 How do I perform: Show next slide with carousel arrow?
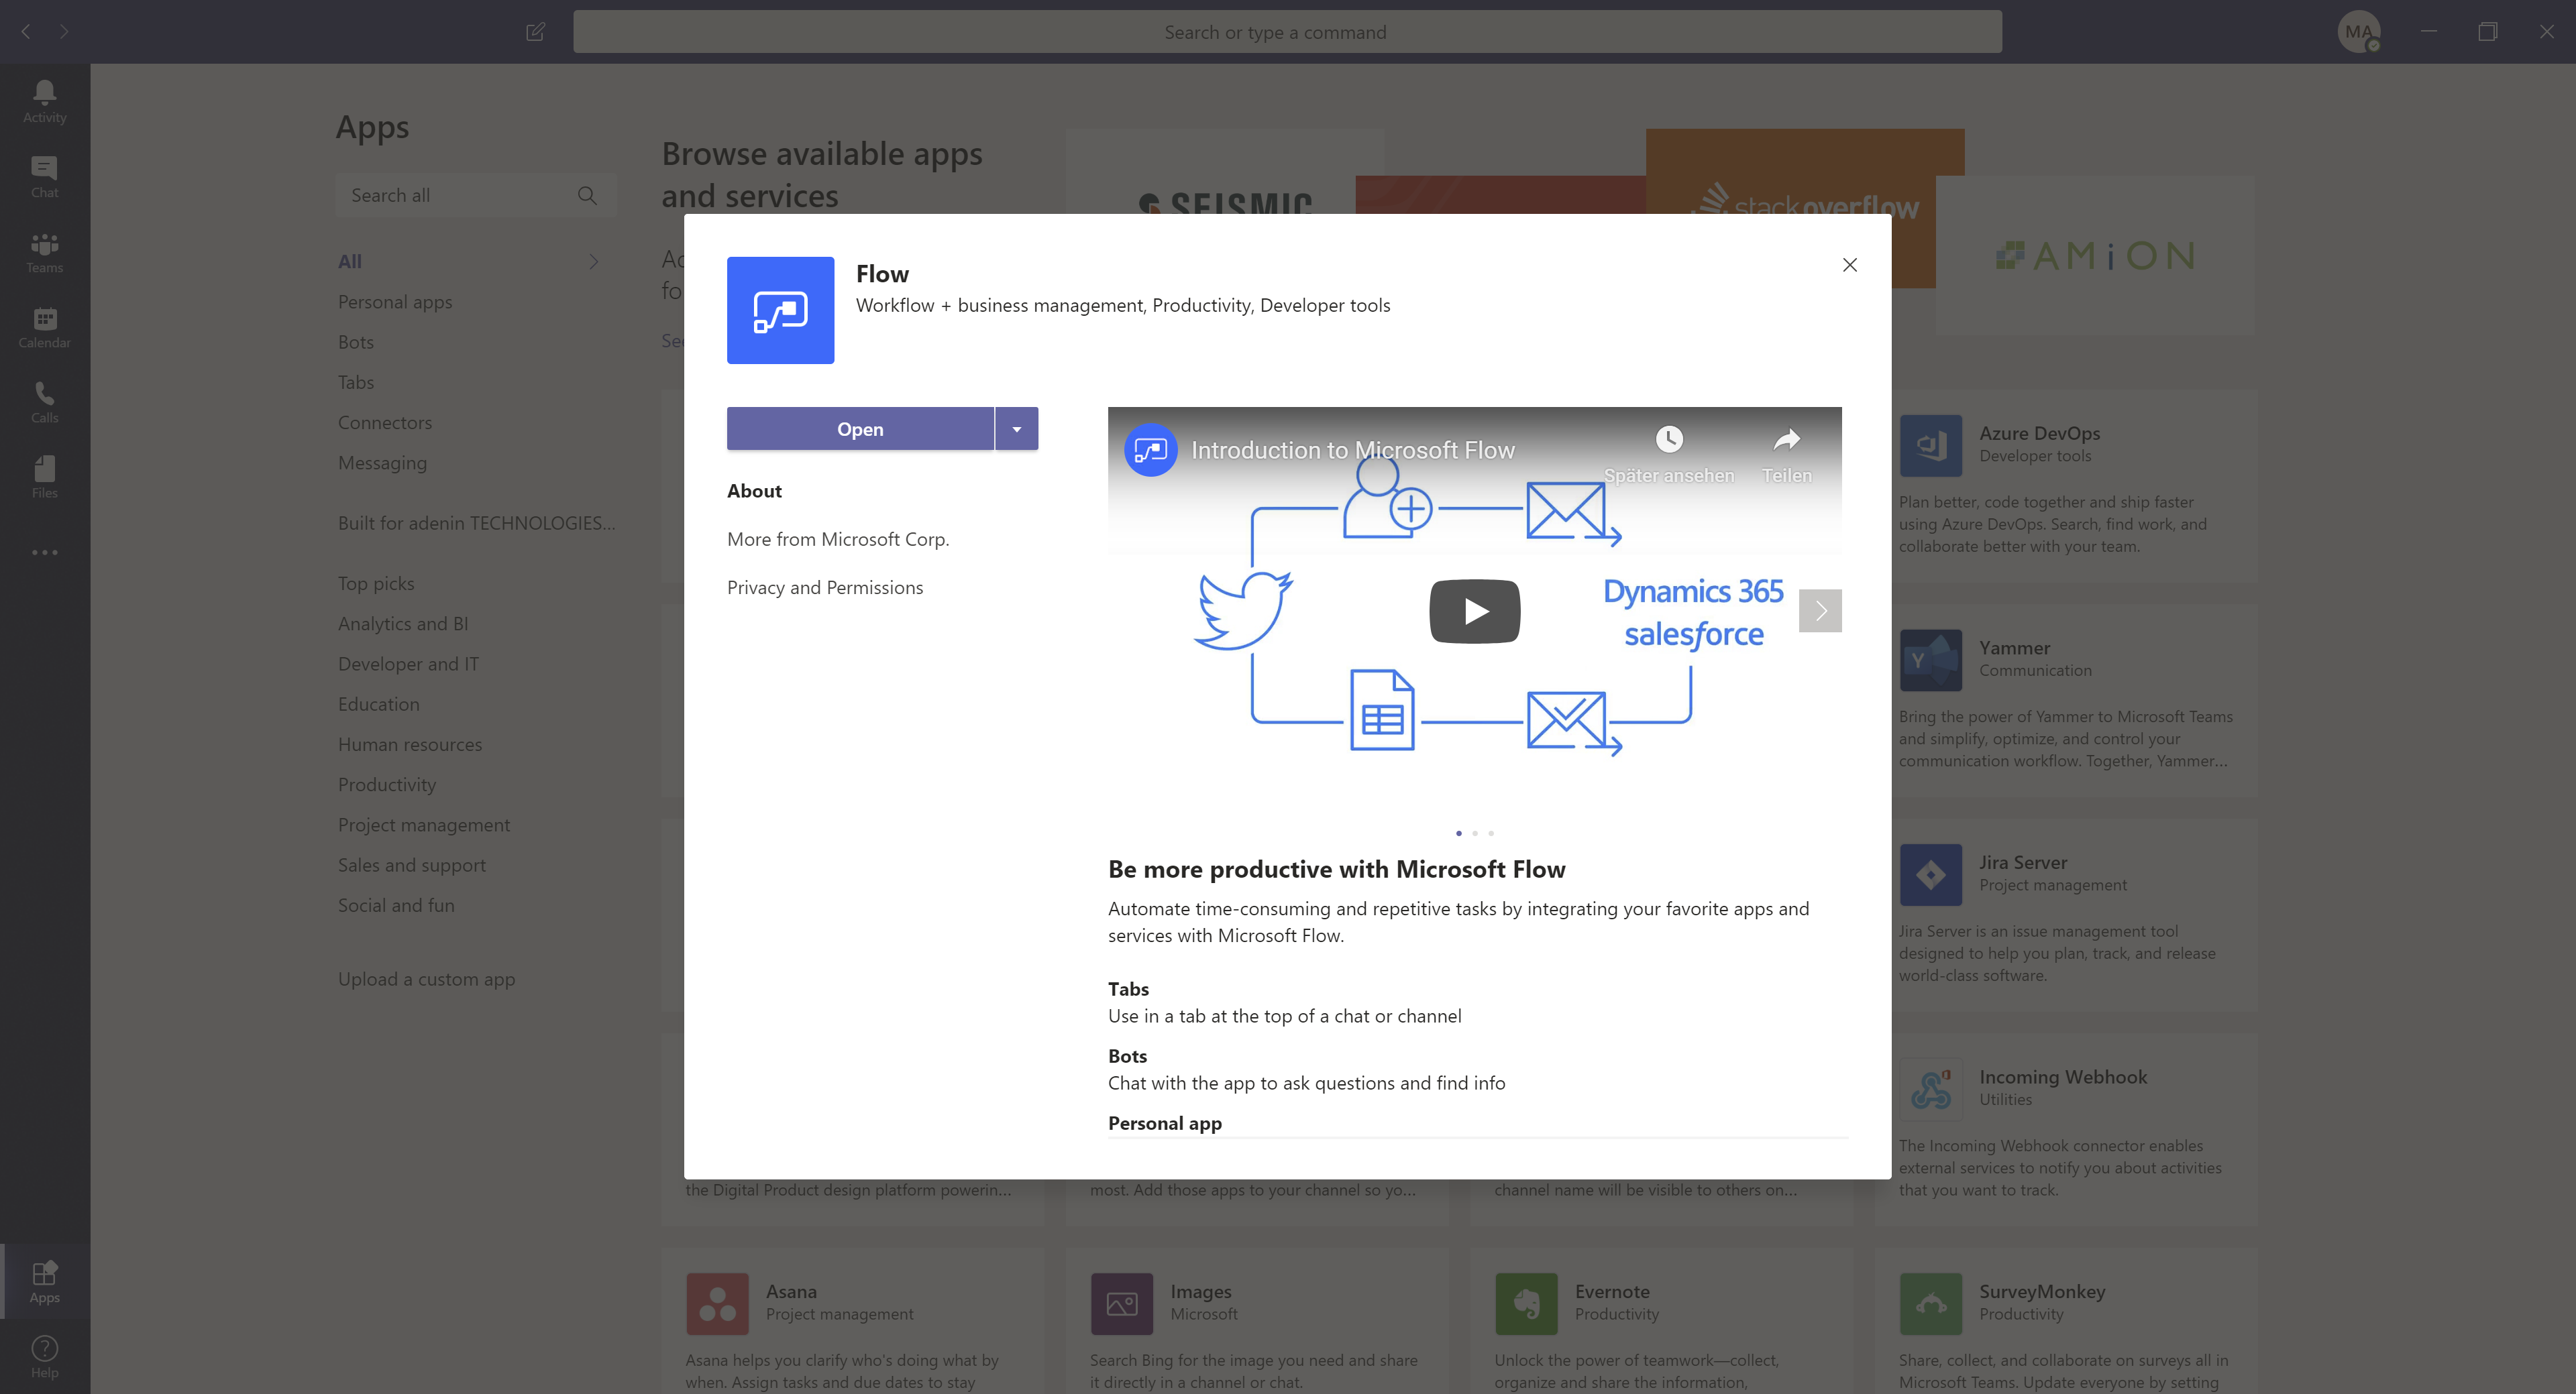tap(1820, 611)
